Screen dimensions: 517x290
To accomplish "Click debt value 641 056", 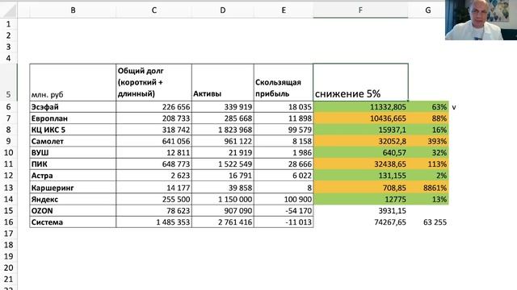I will [x=154, y=142].
